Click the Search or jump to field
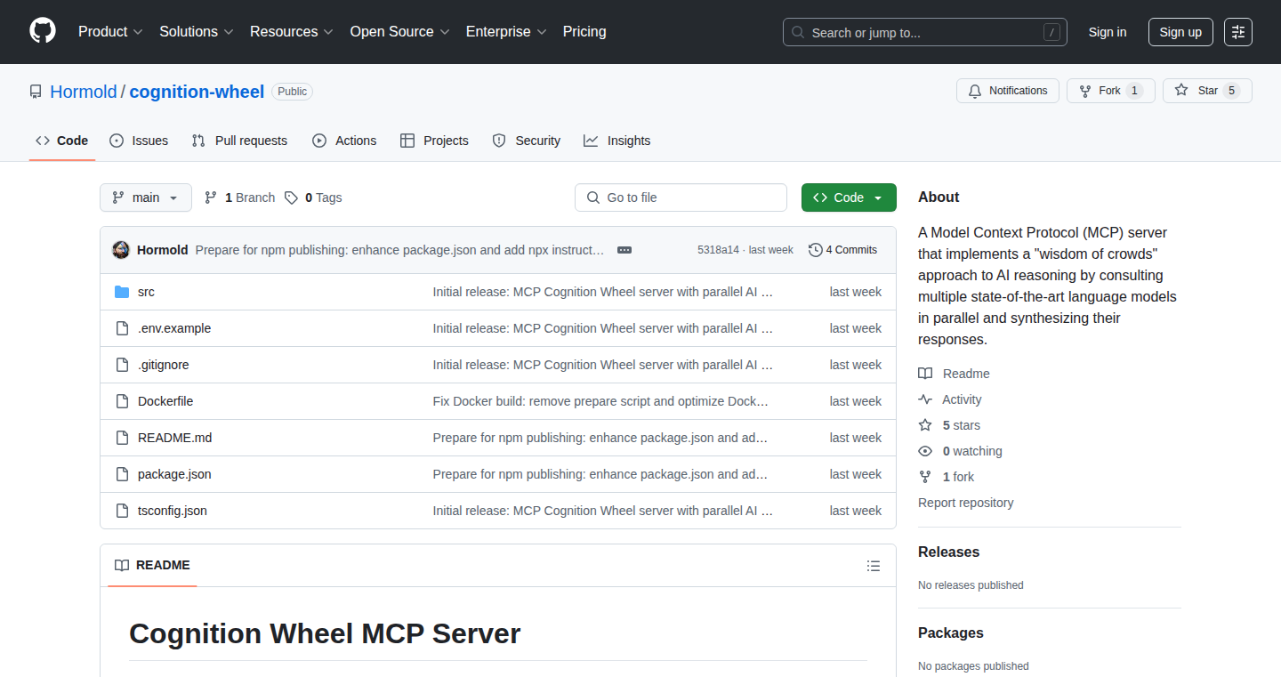The image size is (1281, 677). click(x=925, y=32)
